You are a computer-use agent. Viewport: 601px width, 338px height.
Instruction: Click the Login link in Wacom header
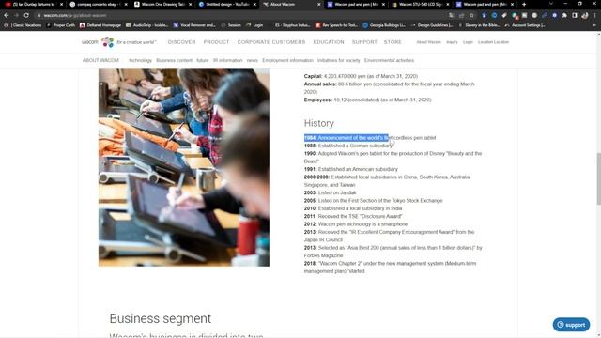(x=468, y=42)
